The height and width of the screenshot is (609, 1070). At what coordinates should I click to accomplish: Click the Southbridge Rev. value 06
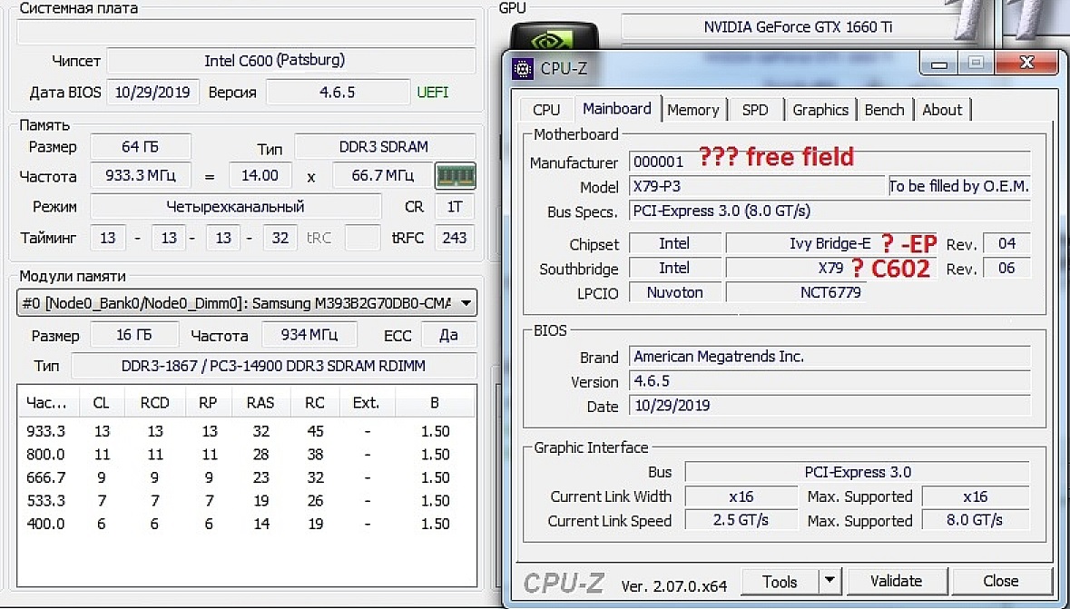(1006, 269)
